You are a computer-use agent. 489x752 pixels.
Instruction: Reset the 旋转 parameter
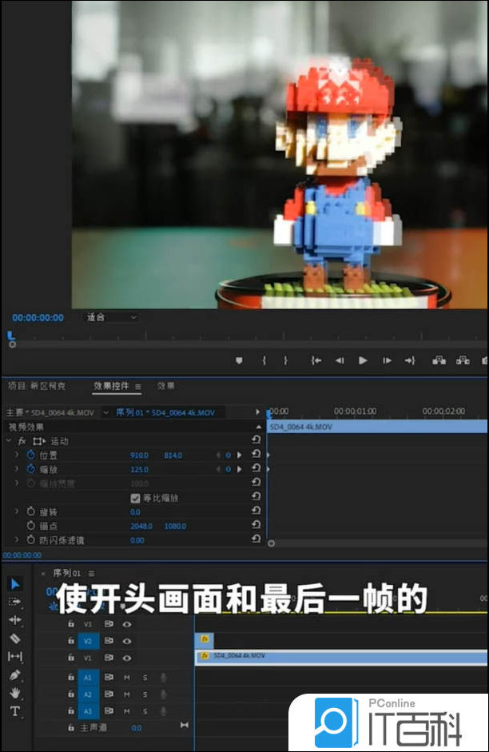click(x=256, y=511)
